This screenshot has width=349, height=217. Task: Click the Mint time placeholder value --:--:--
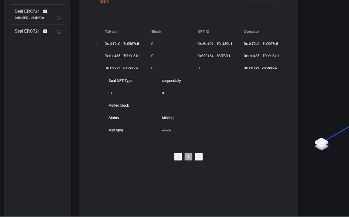(x=166, y=130)
